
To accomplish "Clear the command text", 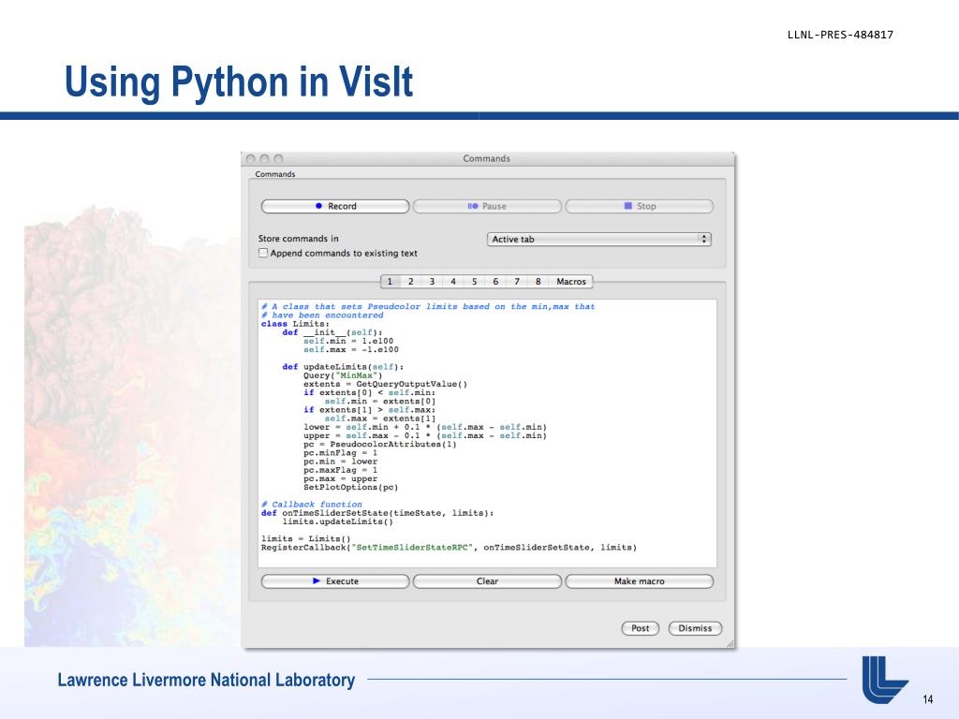I will pos(487,581).
